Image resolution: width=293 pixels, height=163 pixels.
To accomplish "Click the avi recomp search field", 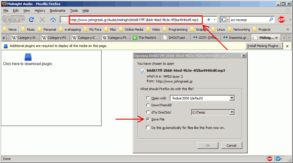I will pyautogui.click(x=249, y=20).
